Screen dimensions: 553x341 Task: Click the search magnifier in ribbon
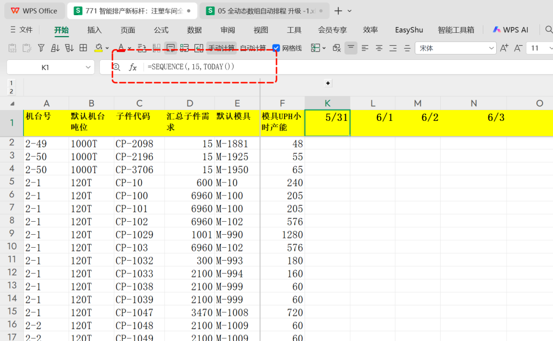point(549,30)
